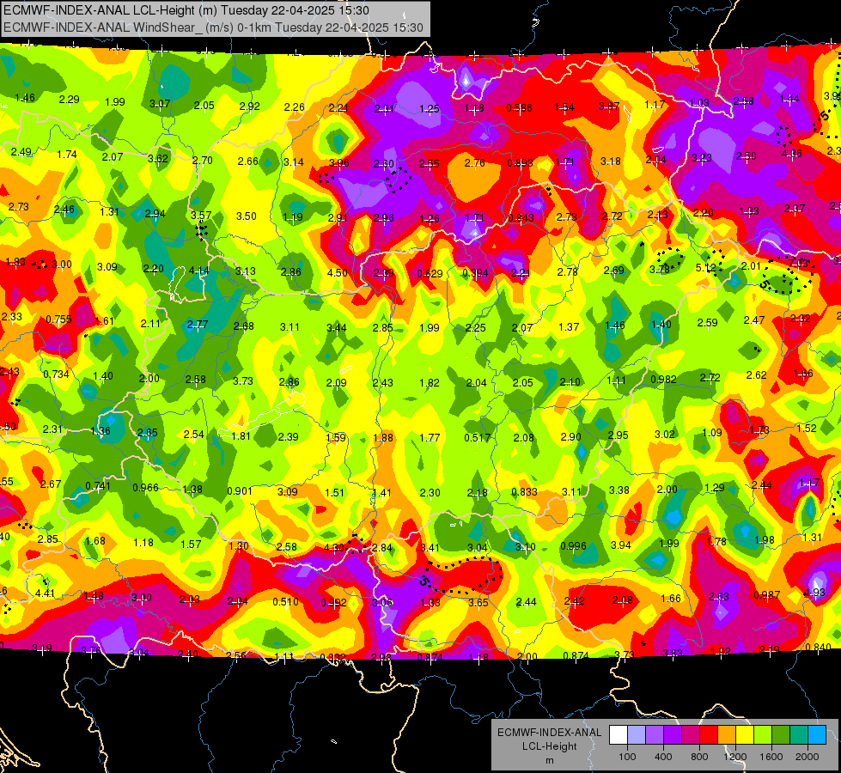Click the dark green legend swatch

[781, 735]
